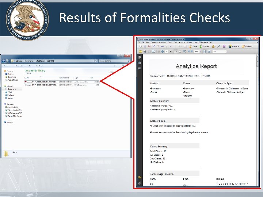Open the Window menu in Acrobat
Screen dimensions: 263x197
tap(190, 43)
